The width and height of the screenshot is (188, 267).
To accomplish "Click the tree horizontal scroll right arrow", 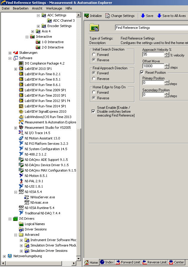I will (x=74, y=263).
